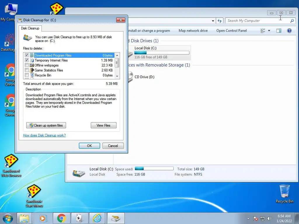
Task: Click Devices with Removable Storage (1) header
Action: point(159,65)
